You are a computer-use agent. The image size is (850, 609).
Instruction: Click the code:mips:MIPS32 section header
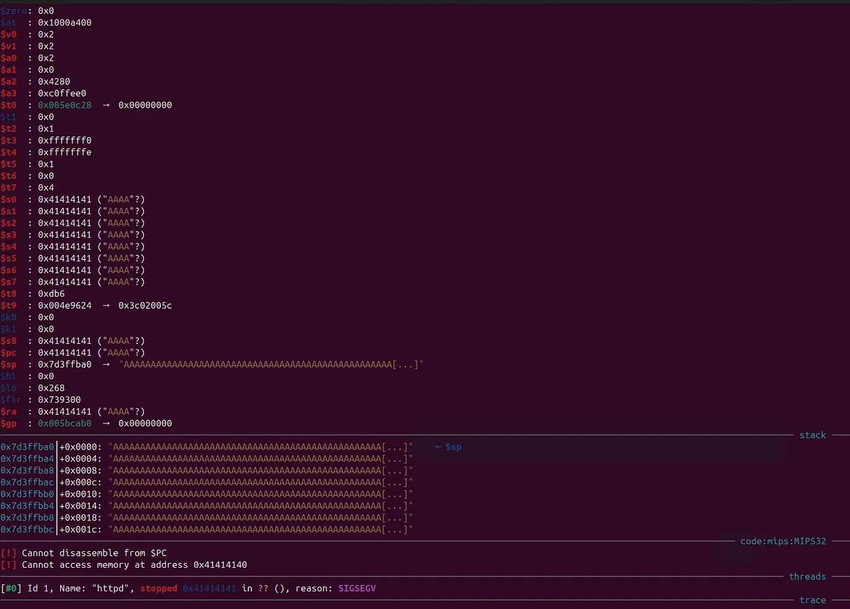click(x=783, y=541)
